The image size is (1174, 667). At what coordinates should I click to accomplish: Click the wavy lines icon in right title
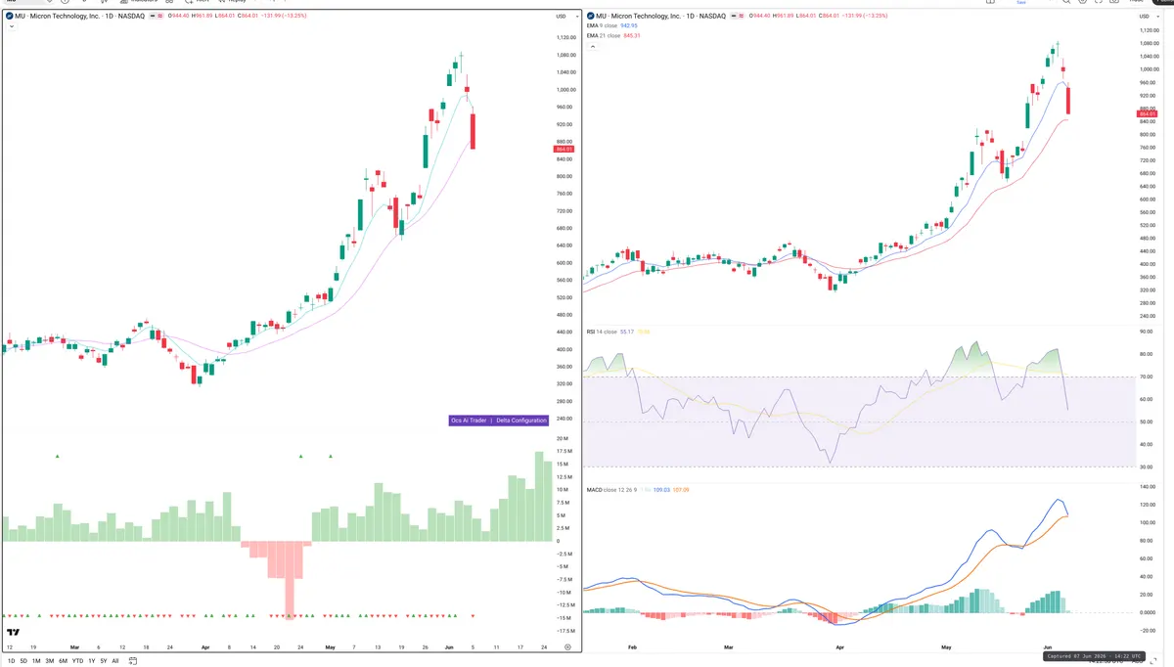click(x=742, y=16)
